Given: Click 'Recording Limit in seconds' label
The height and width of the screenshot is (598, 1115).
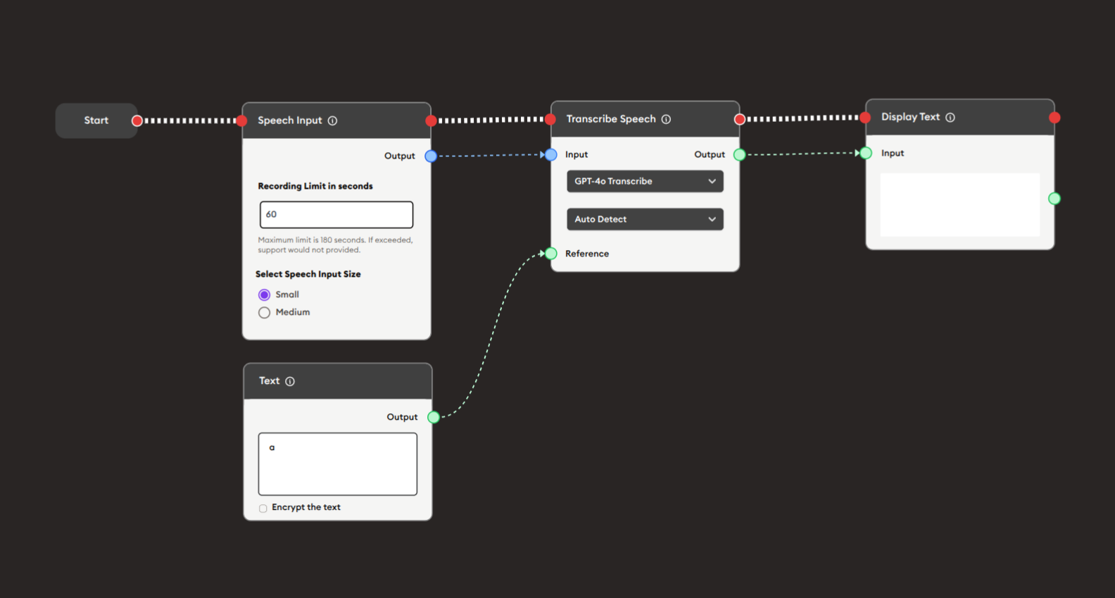Looking at the screenshot, I should [315, 186].
